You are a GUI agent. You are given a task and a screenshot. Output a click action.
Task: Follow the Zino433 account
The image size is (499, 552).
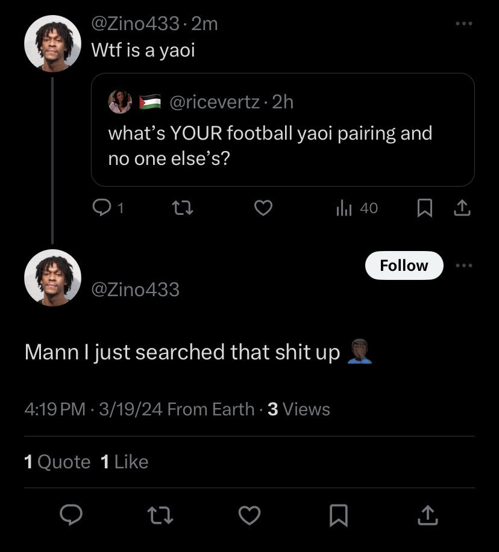coord(404,265)
